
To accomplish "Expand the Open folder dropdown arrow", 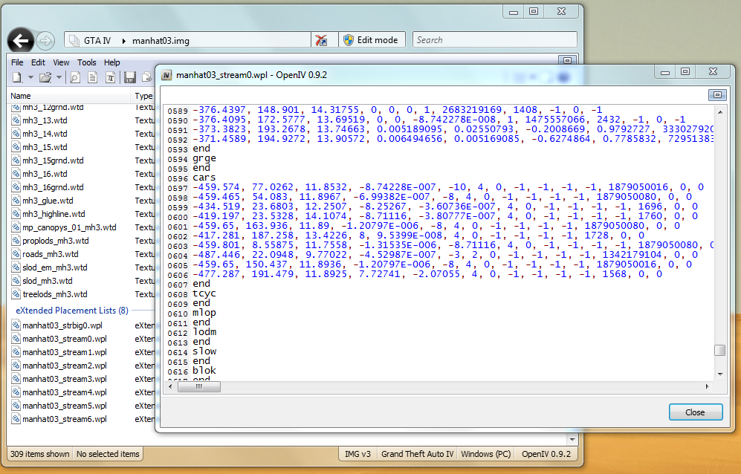I will tap(59, 77).
